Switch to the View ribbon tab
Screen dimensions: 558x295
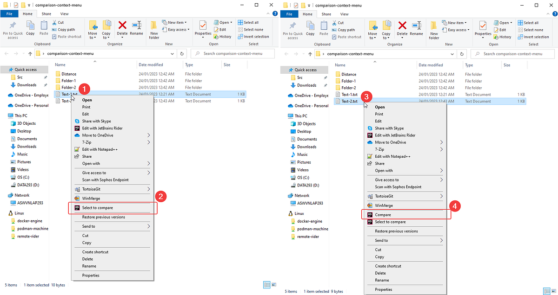click(x=64, y=13)
